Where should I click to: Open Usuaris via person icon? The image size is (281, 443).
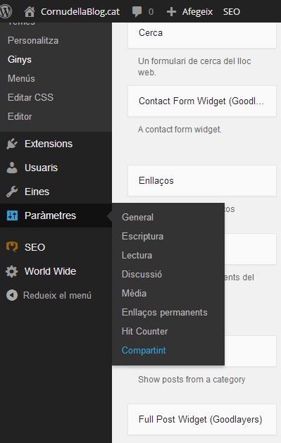pyautogui.click(x=11, y=168)
